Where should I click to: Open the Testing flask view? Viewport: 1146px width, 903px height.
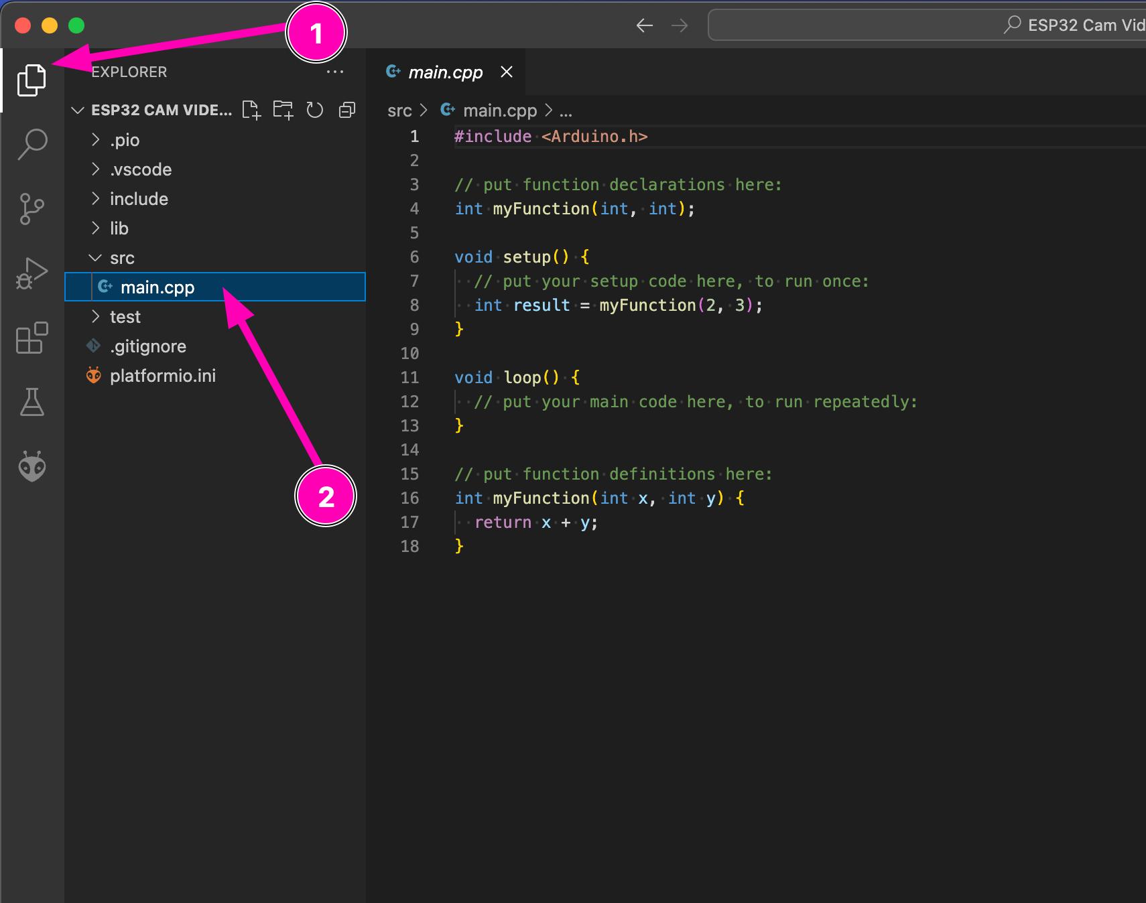pos(31,402)
